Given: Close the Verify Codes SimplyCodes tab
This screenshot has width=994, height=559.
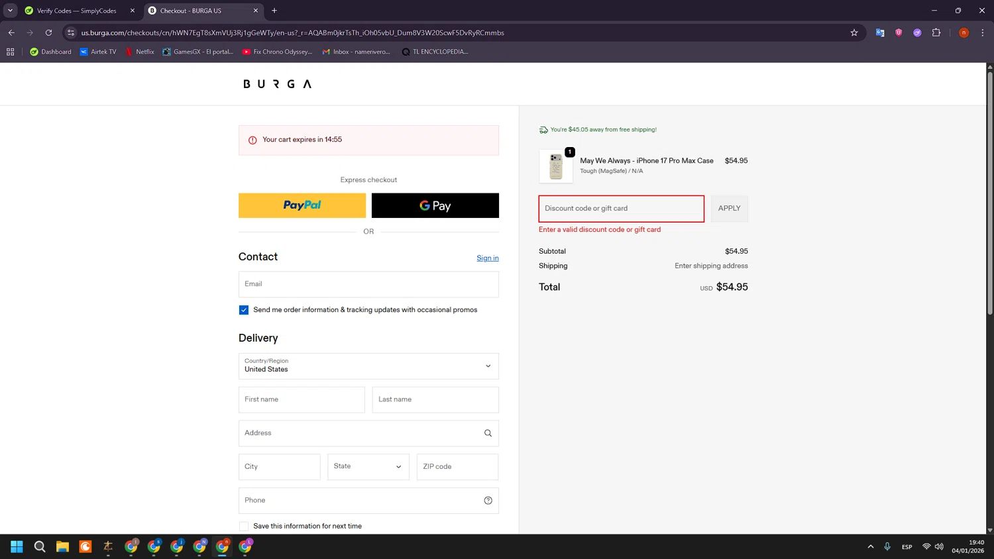Looking at the screenshot, I should 132,11.
